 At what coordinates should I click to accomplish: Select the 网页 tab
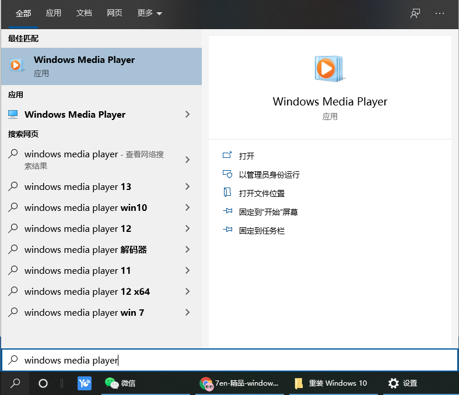[x=114, y=13]
